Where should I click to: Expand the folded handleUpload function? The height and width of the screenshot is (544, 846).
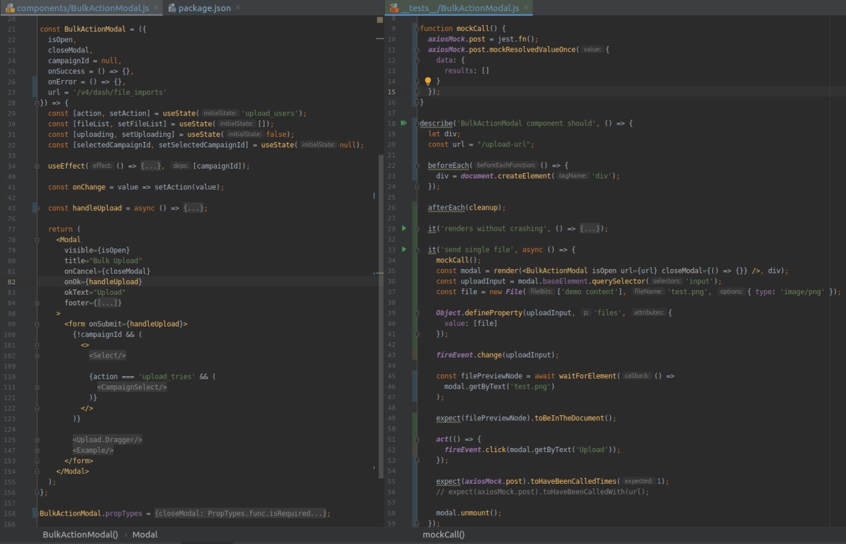(x=193, y=208)
